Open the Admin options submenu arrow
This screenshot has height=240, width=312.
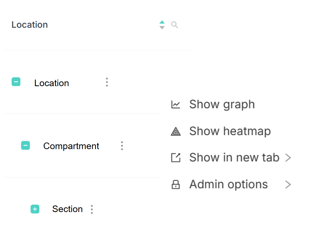coord(288,184)
